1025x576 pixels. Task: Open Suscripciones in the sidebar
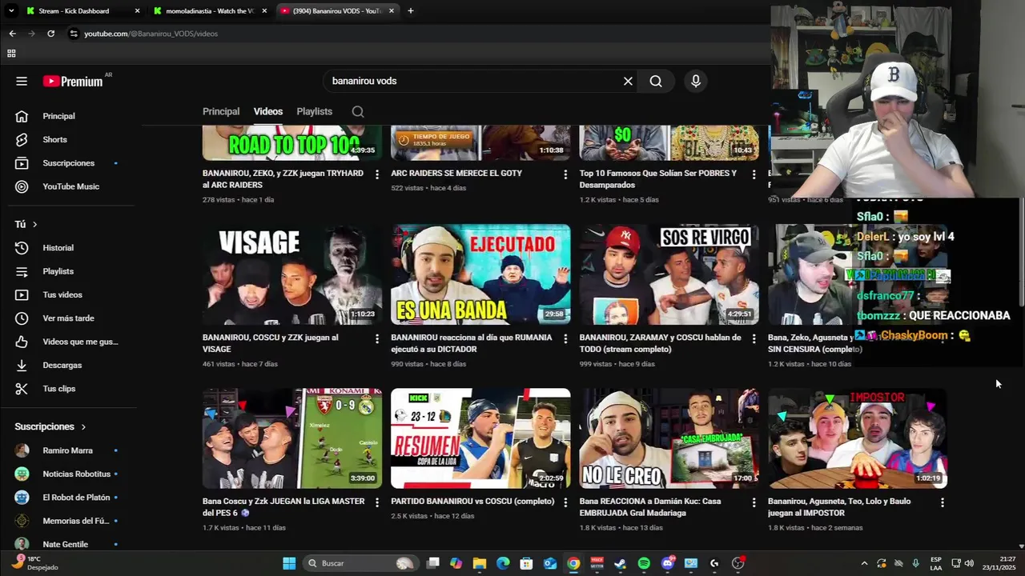point(68,163)
